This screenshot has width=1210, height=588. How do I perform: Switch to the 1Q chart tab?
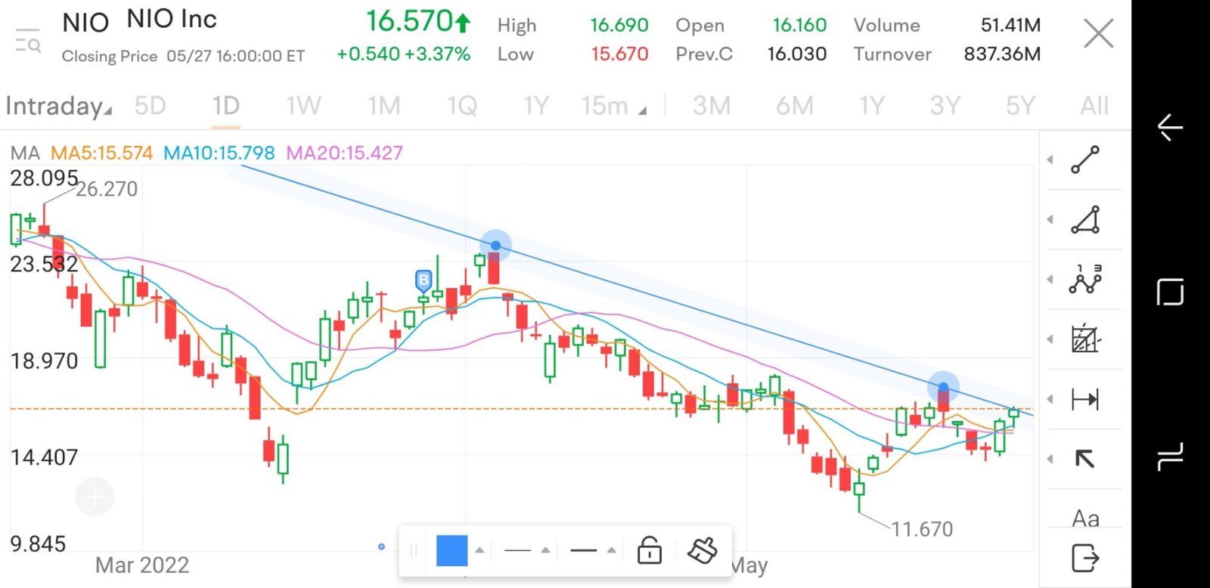(x=462, y=106)
